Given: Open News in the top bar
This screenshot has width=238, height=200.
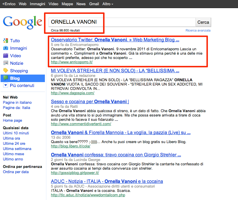Looking at the screenshot, I should point(81,4).
